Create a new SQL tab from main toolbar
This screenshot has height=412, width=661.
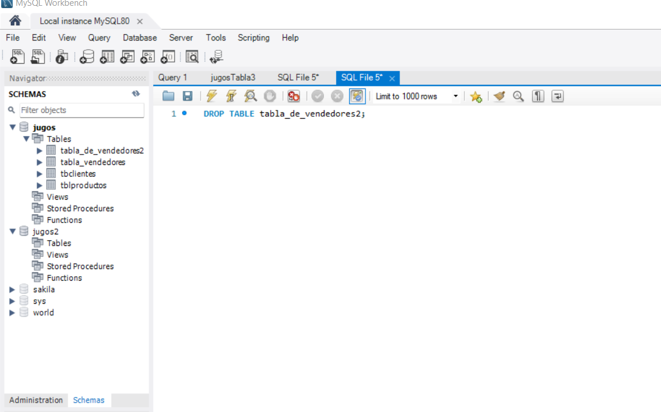(x=17, y=57)
